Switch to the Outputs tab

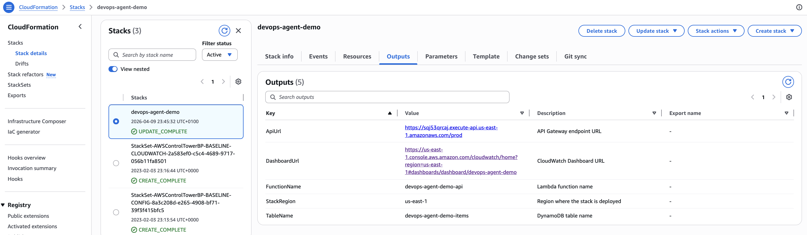[398, 56]
